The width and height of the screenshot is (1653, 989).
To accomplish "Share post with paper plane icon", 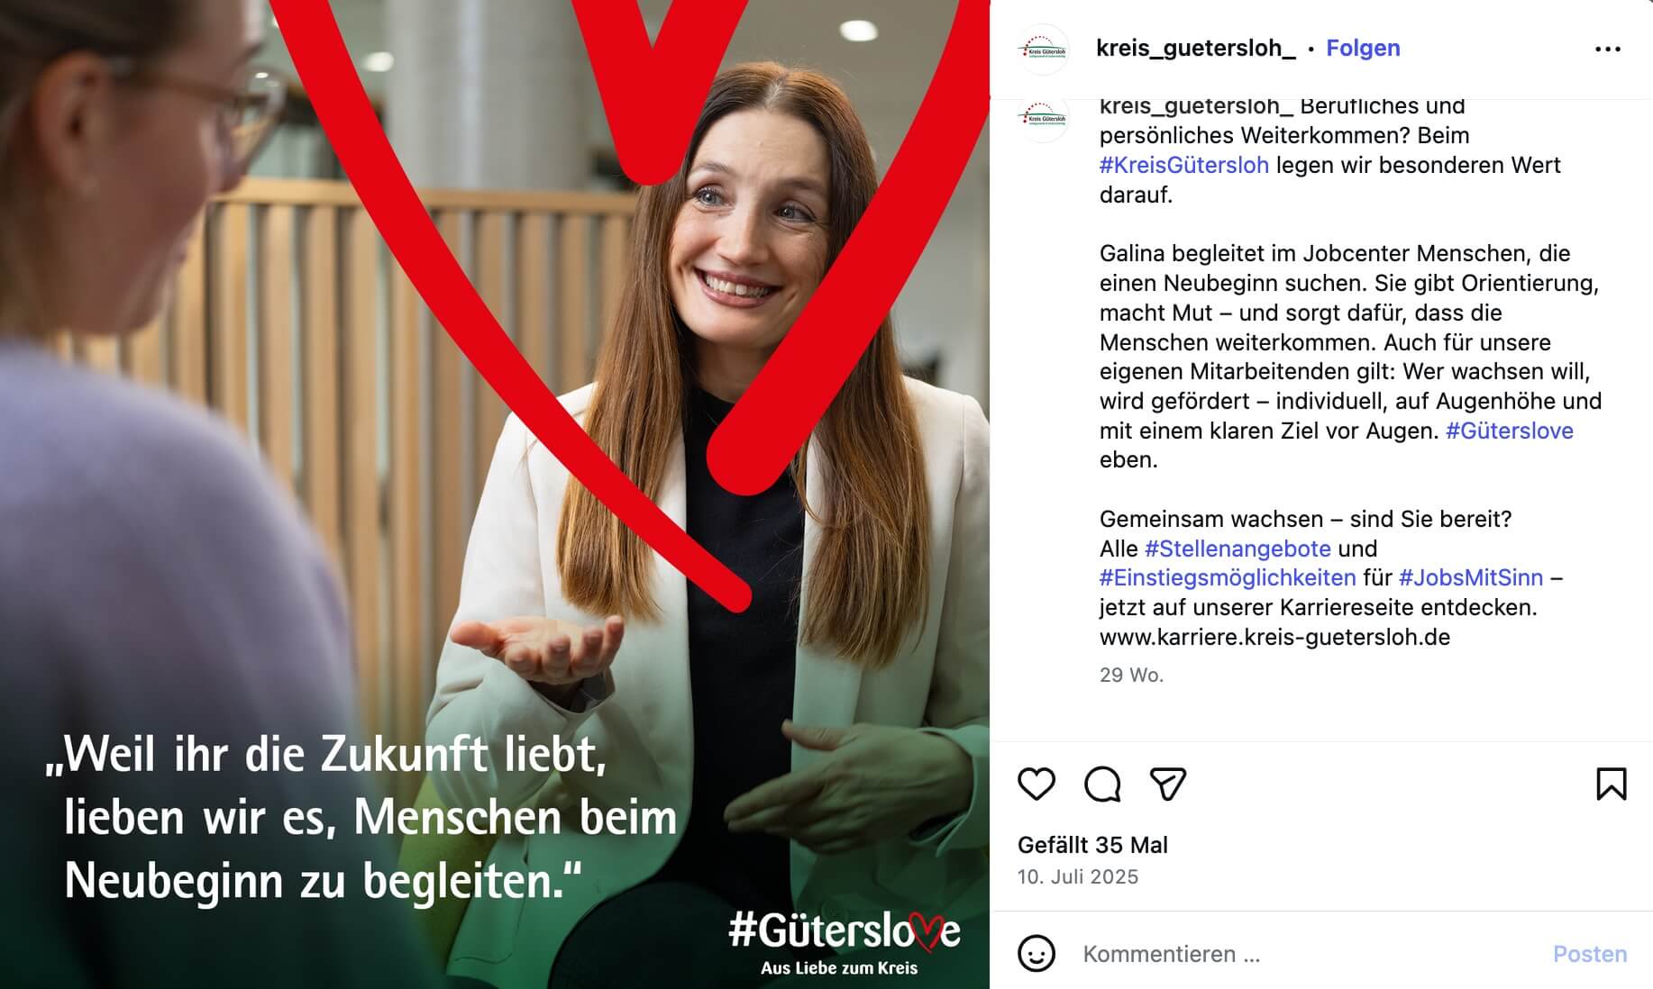I will pyautogui.click(x=1167, y=784).
